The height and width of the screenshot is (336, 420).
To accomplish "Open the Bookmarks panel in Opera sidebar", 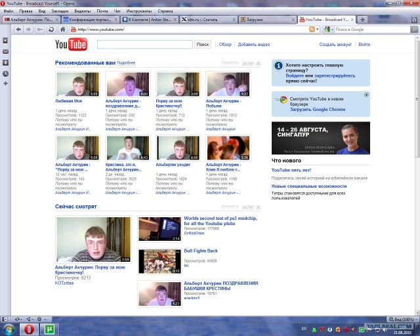I will 5,41.
